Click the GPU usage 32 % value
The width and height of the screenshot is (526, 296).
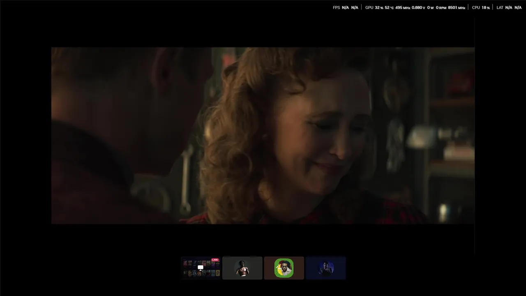point(379,7)
